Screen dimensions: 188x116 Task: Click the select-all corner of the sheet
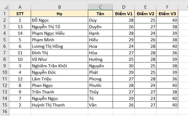click(x=4, y=7)
